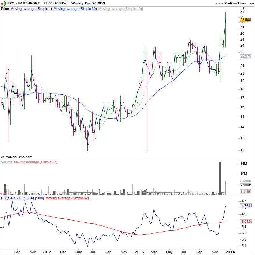The image size is (255, 255).
Task: Click the Dec 20 2013 date text
Action: pyautogui.click(x=95, y=3)
